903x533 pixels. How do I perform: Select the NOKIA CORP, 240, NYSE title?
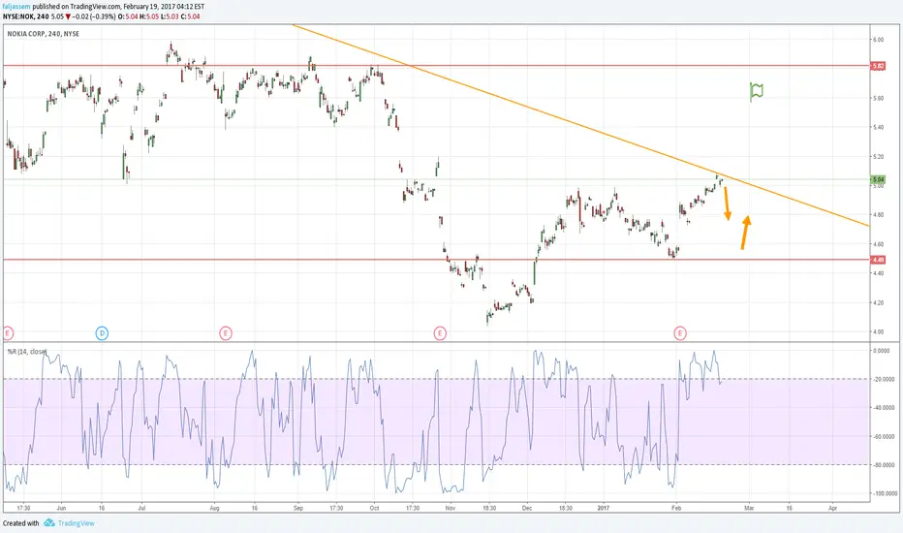pos(44,34)
